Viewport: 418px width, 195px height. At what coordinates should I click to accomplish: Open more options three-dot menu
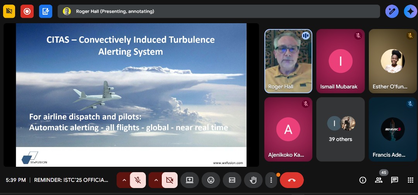click(x=271, y=180)
